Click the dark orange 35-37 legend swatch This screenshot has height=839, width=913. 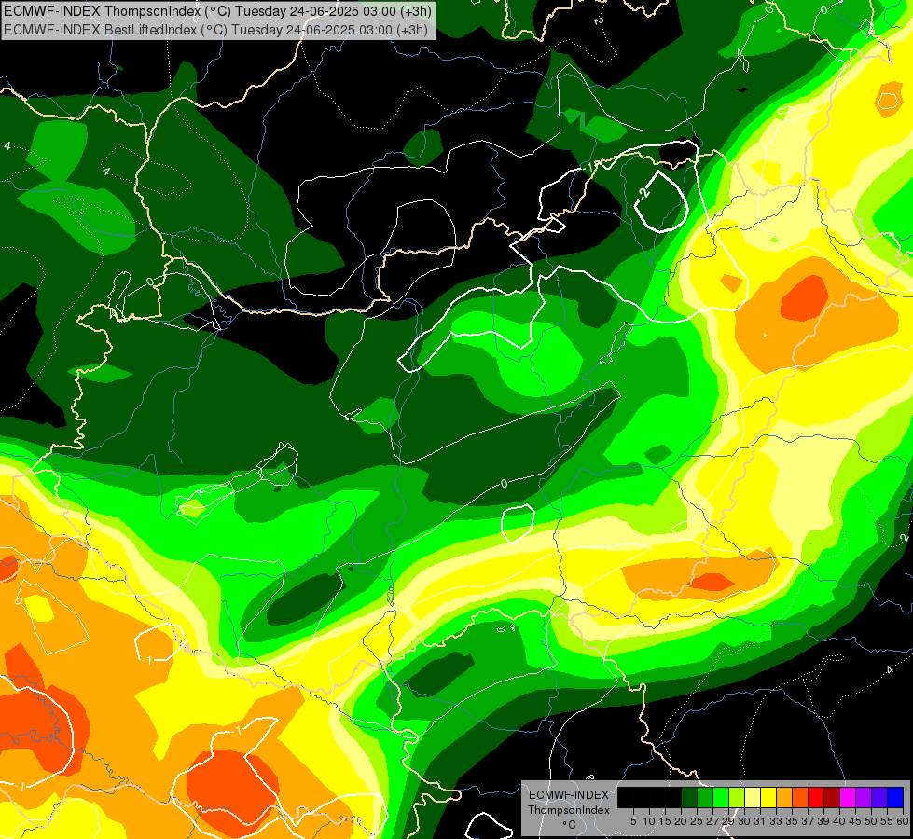tap(800, 797)
